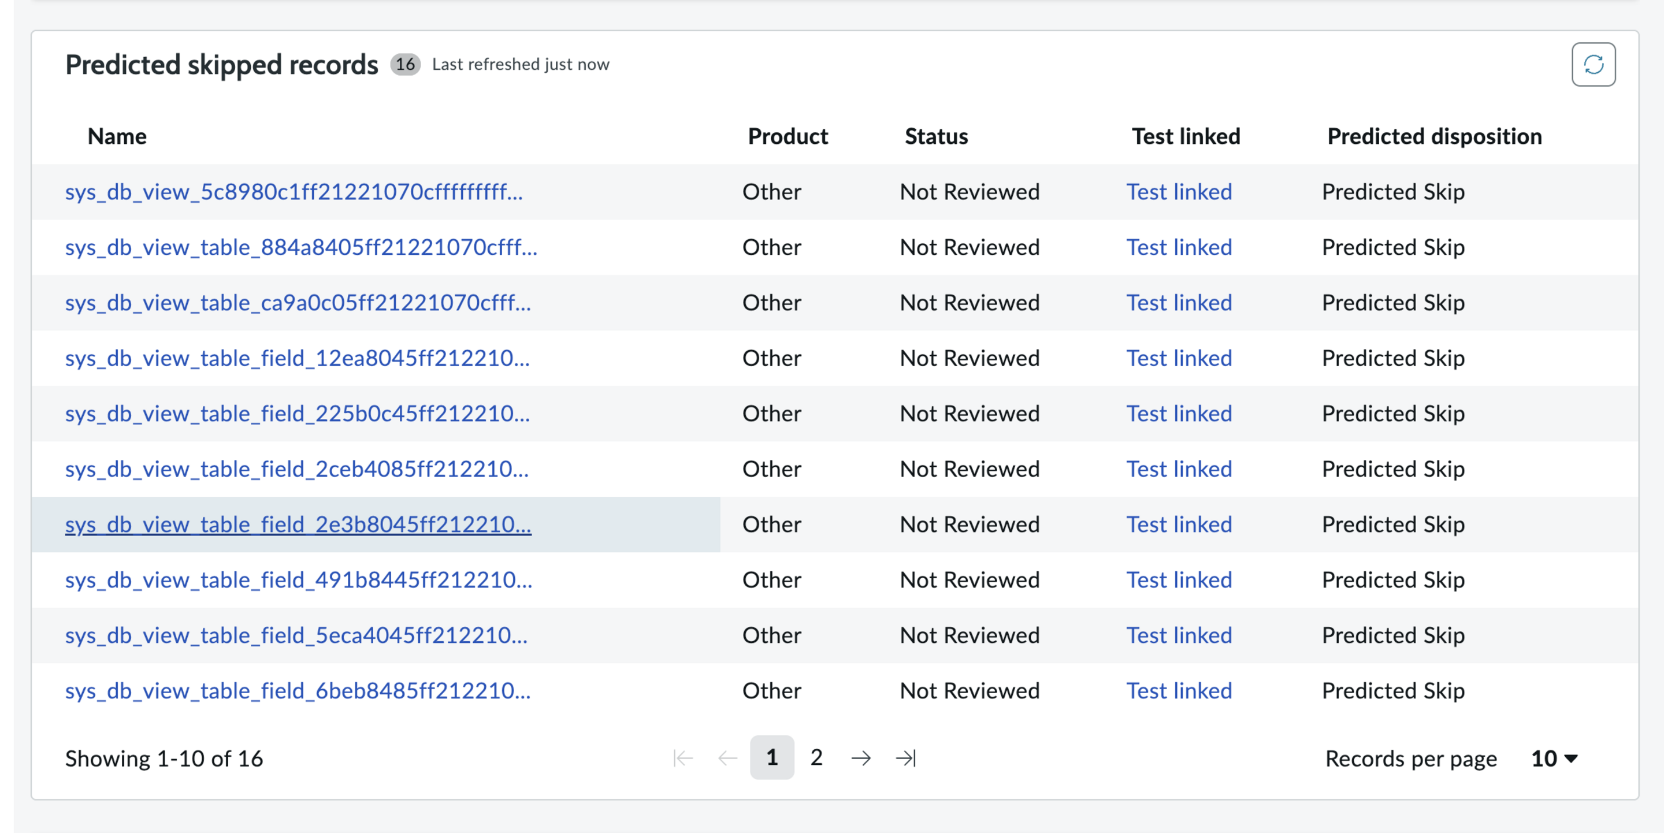Viewport: 1664px width, 833px height.
Task: Click 'Not Reviewed' in field_6beb8485 row
Action: pos(970,691)
